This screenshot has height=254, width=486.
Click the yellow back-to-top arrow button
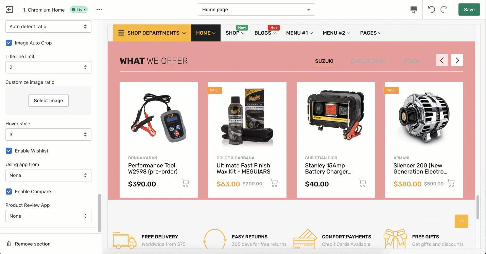pyautogui.click(x=462, y=221)
